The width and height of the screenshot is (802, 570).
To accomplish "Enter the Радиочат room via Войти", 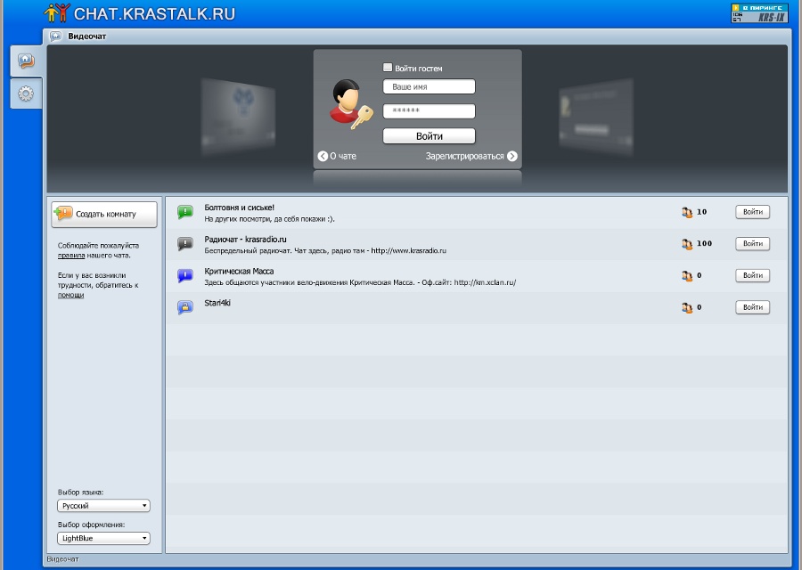I will [x=752, y=243].
